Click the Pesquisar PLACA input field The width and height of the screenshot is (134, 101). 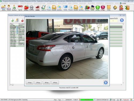pos(113,21)
